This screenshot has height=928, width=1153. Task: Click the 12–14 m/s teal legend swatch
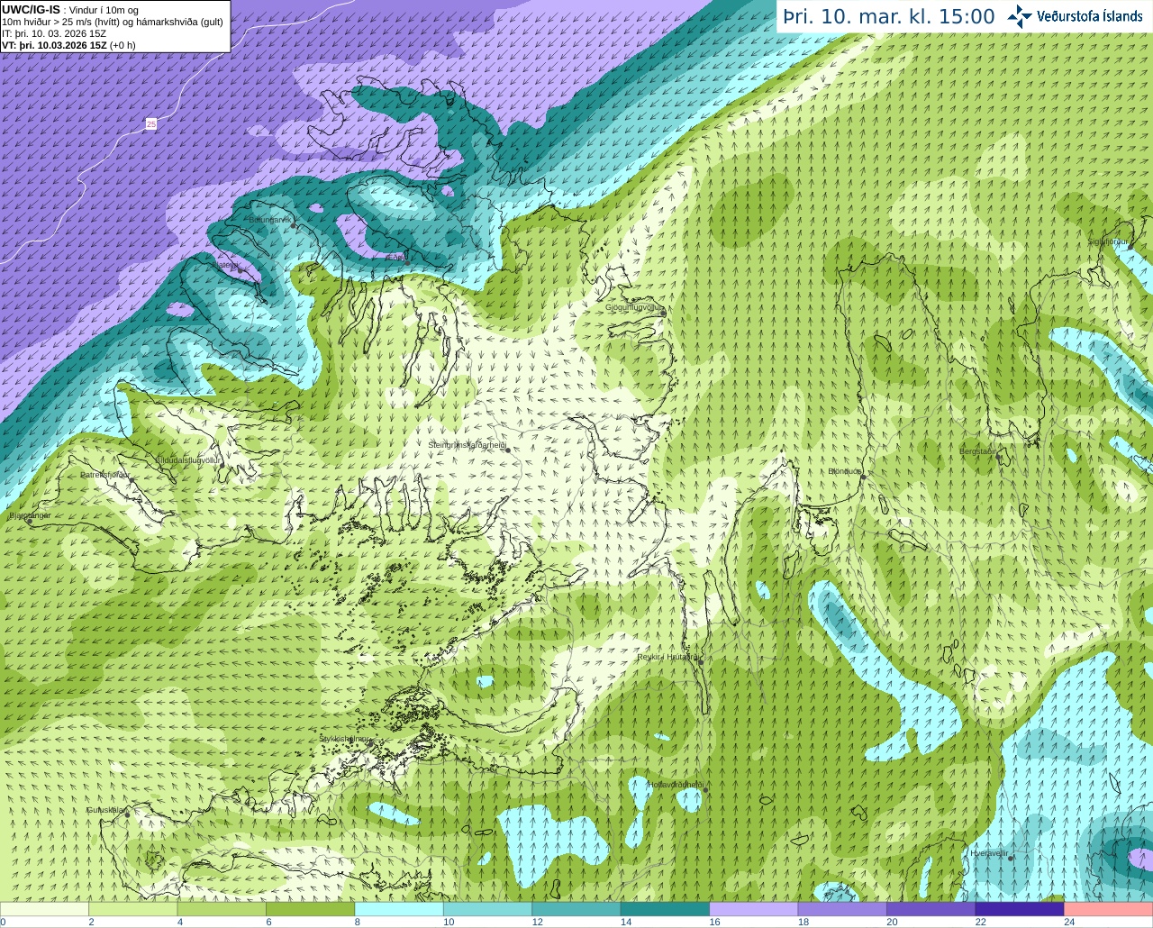[576, 908]
